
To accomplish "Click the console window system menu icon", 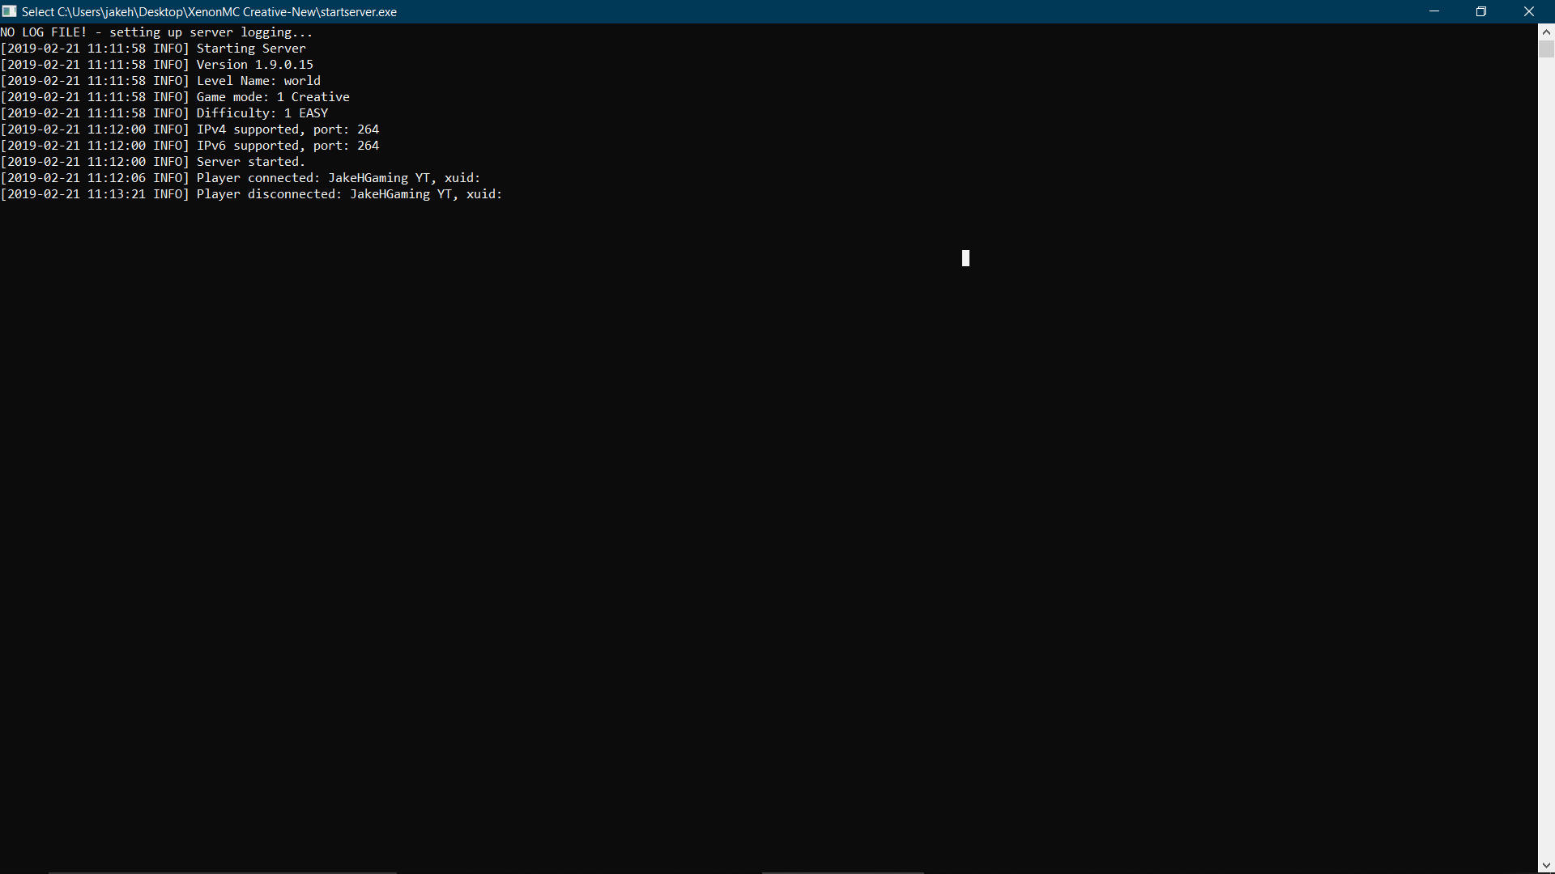I will point(10,11).
